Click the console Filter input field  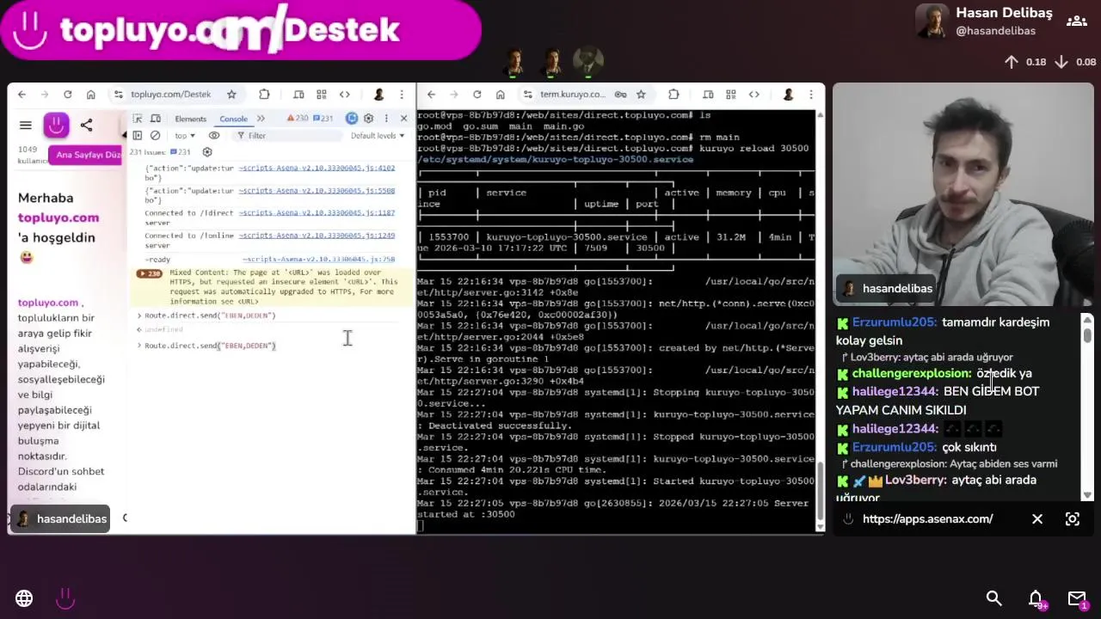pyautogui.click(x=288, y=136)
